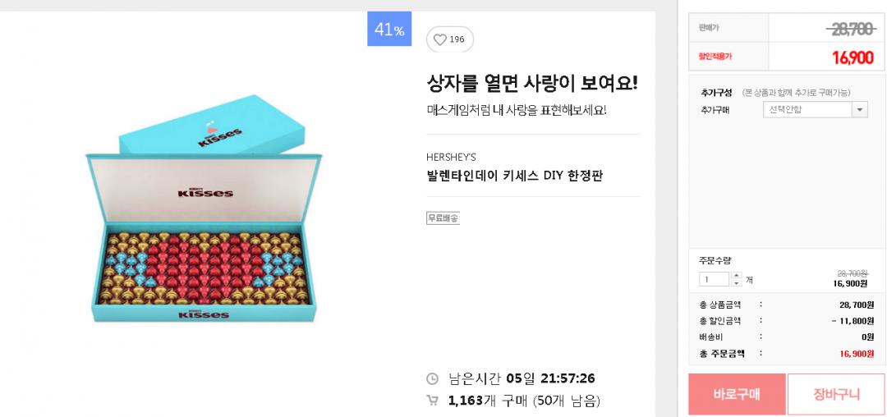887x417 pixels.
Task: Click the 무료배송 free shipping badge
Action: coord(443,218)
